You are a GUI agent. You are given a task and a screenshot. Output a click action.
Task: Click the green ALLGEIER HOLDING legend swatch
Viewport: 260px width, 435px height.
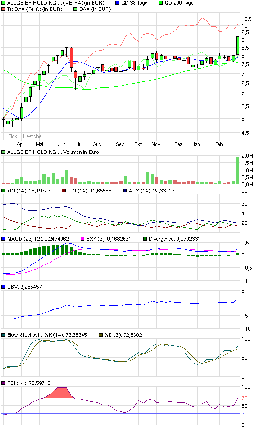pyautogui.click(x=3, y=3)
